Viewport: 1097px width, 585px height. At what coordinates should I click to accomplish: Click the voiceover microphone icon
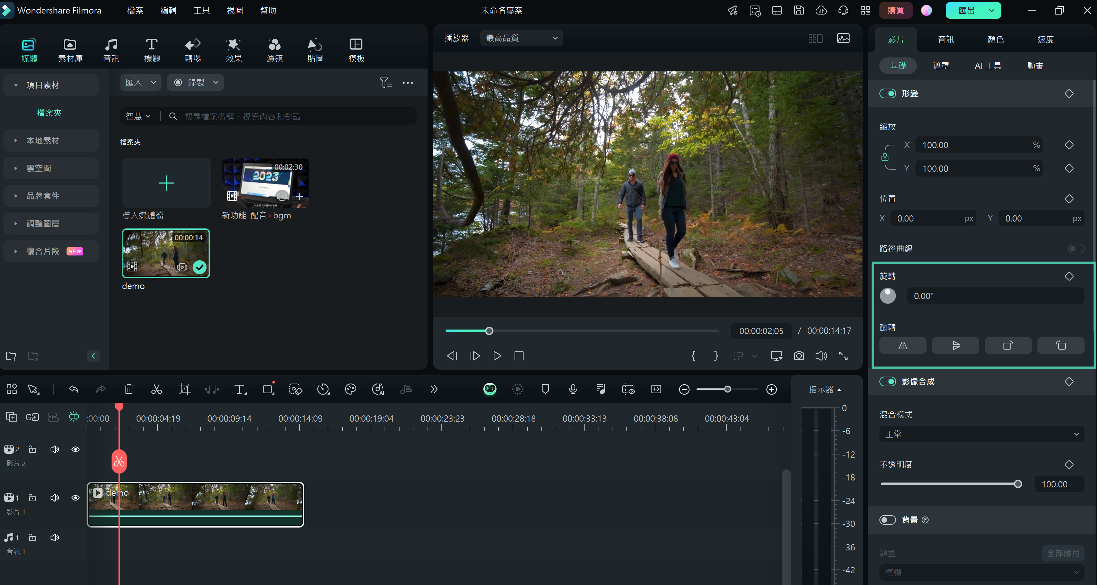click(573, 389)
